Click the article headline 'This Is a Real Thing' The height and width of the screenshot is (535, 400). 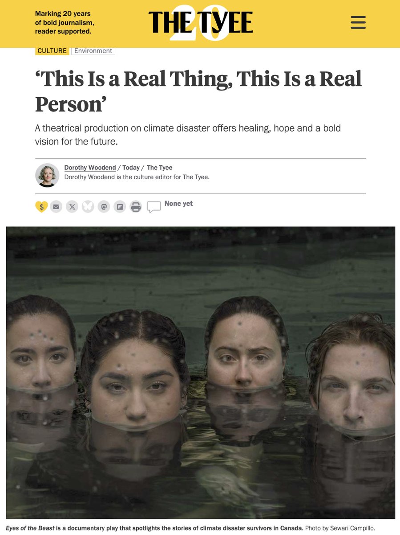(x=198, y=92)
